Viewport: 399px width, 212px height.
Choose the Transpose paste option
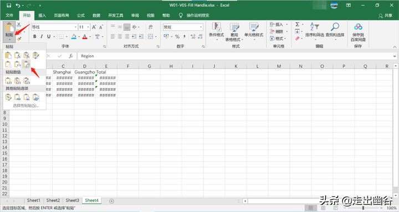27,64
